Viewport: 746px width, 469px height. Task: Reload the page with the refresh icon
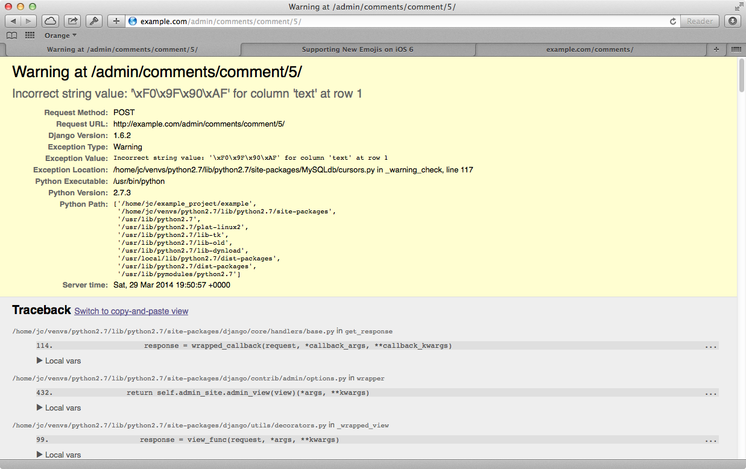[673, 21]
